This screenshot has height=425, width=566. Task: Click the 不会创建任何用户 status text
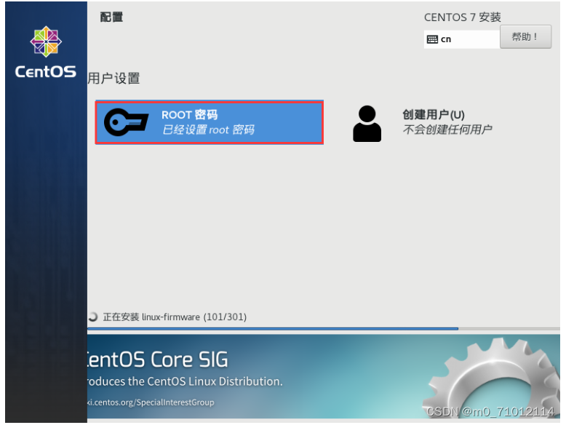pyautogui.click(x=447, y=130)
